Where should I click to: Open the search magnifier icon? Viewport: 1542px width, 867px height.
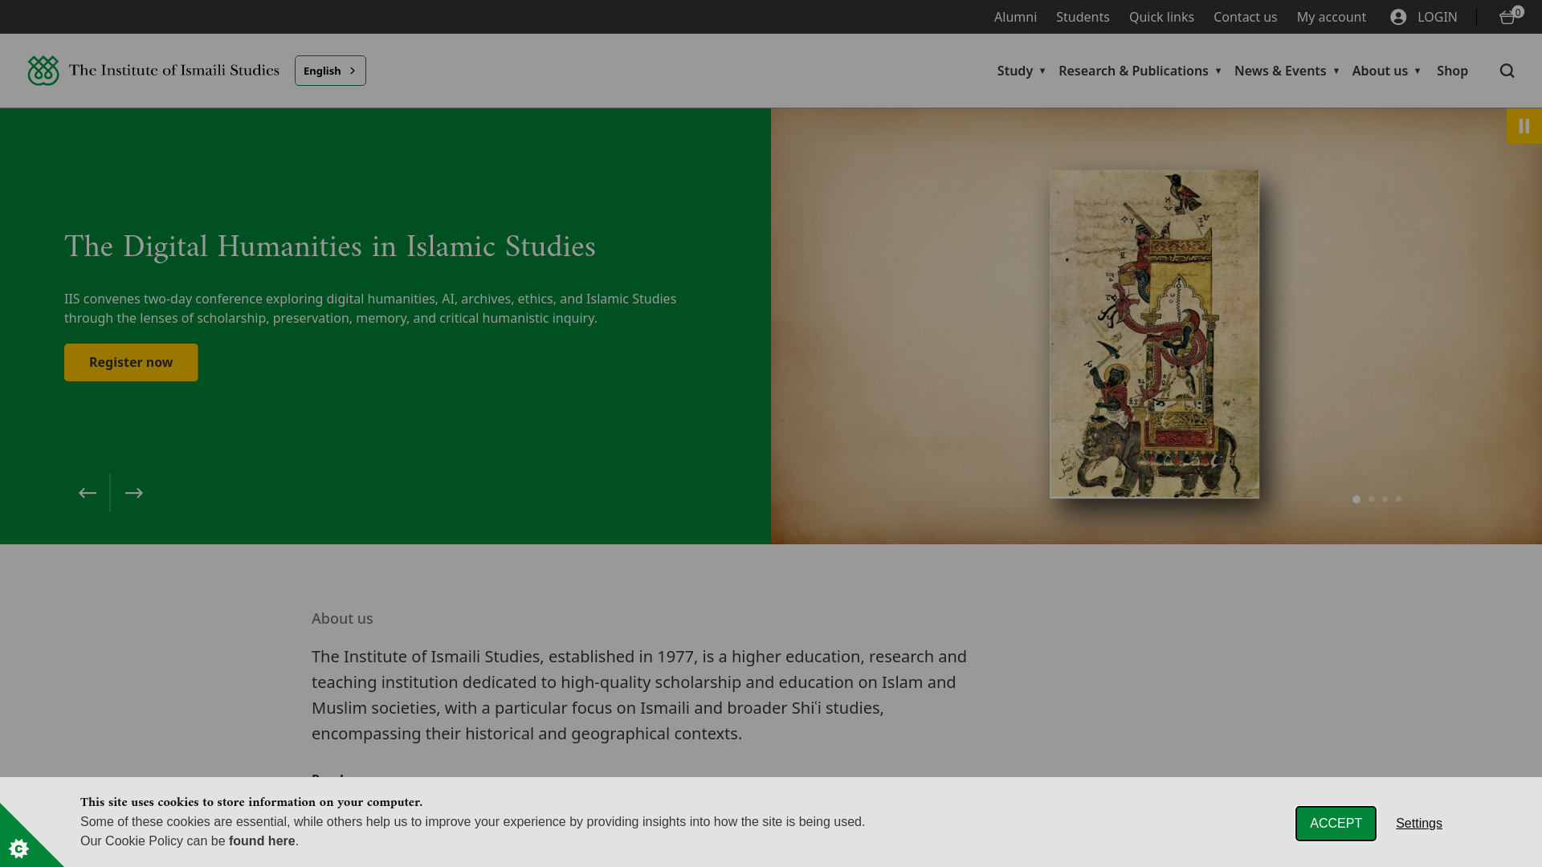tap(1507, 71)
